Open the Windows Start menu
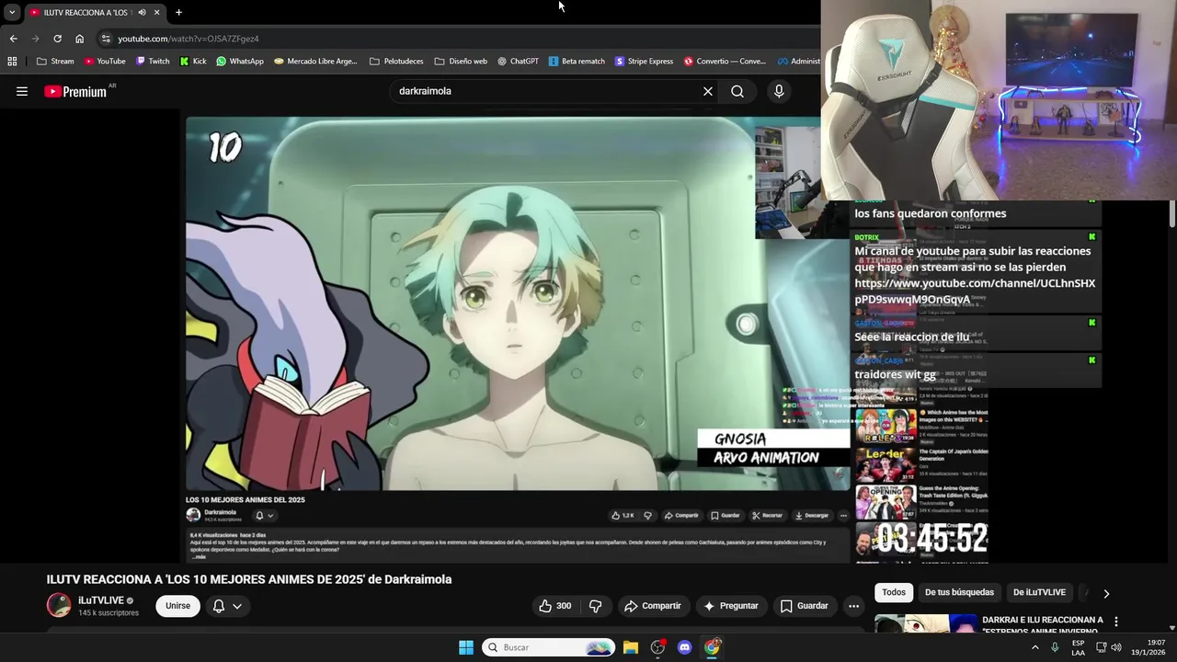 pyautogui.click(x=466, y=647)
